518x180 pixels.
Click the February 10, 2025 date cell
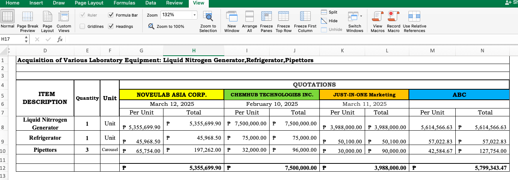(272, 104)
